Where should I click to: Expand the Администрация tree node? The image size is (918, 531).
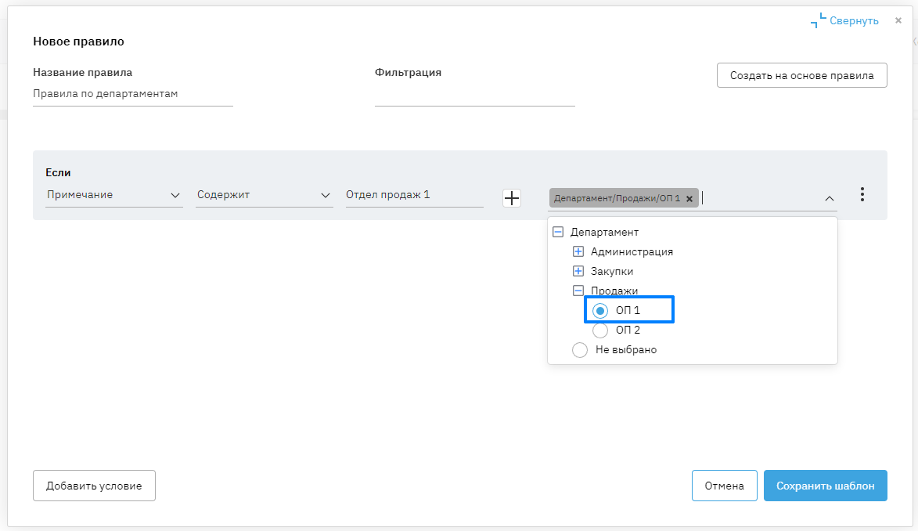click(x=578, y=251)
